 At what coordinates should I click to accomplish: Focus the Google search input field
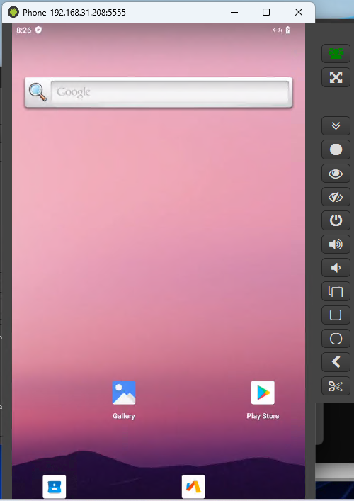coord(170,92)
